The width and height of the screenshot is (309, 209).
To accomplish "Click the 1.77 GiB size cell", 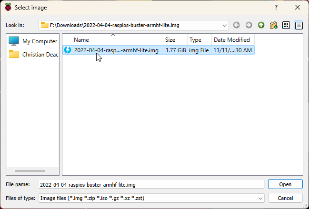I will pyautogui.click(x=176, y=50).
